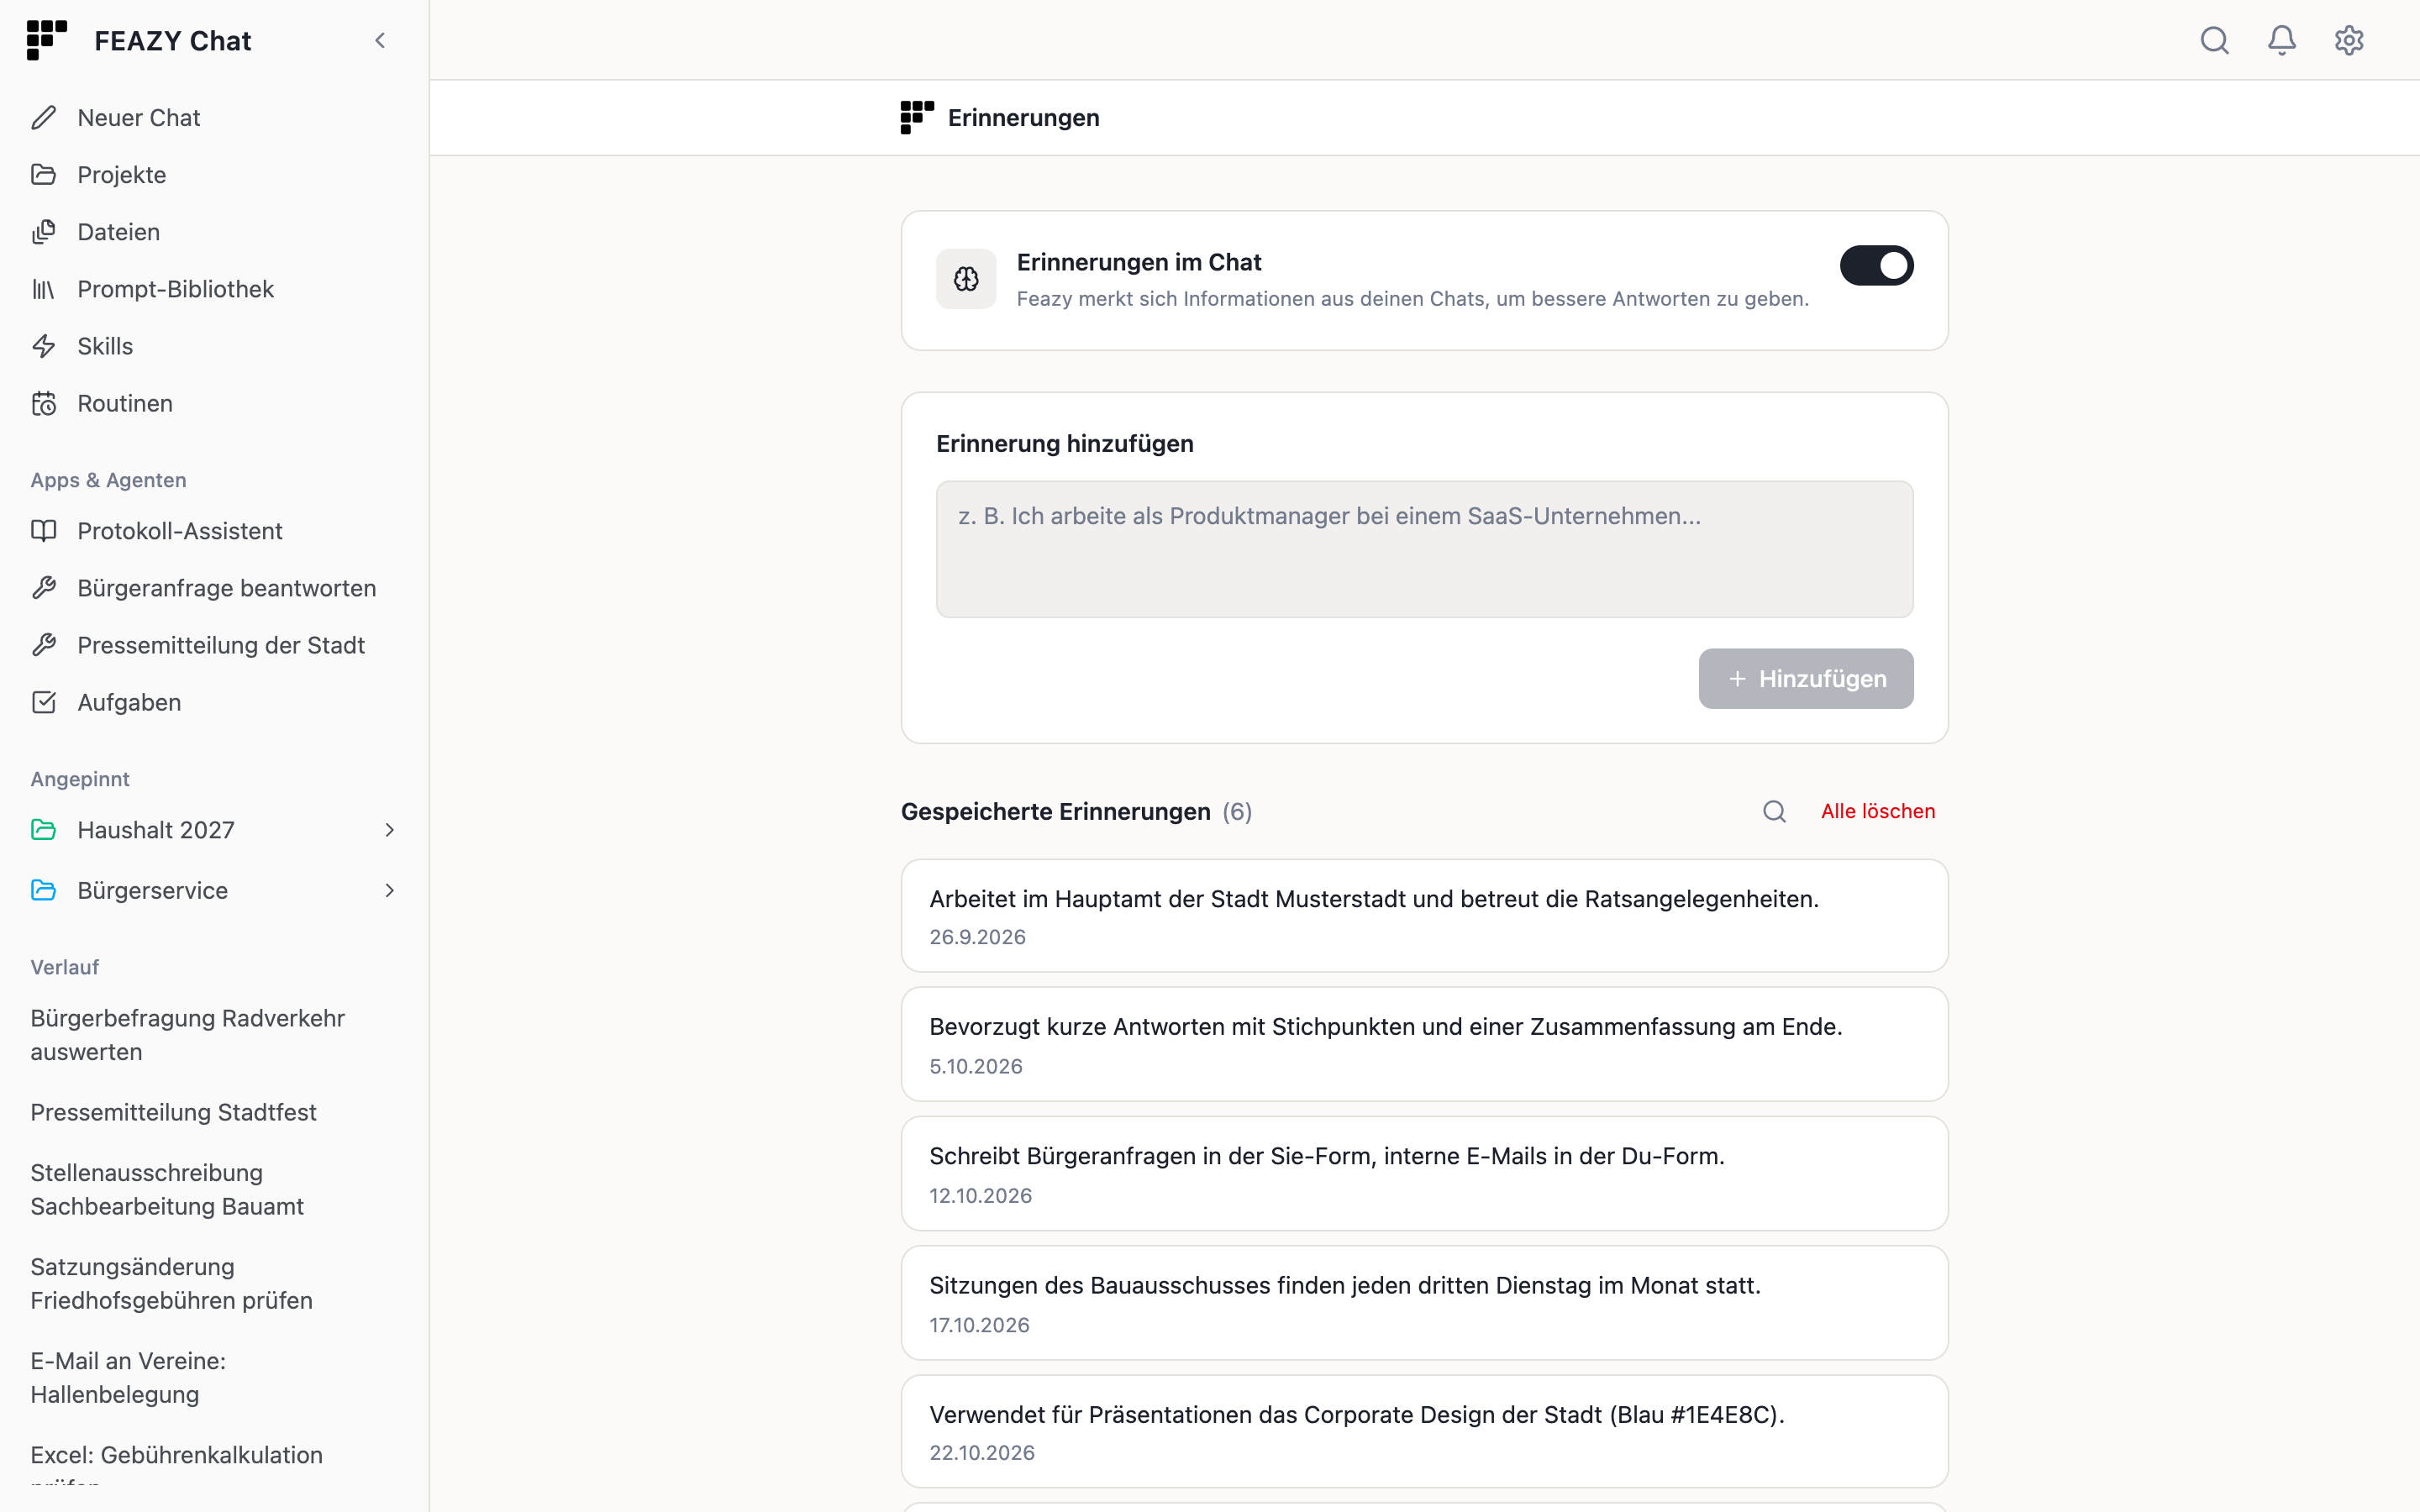Screen dimensions: 2420x1512
Task: Click the Prompt-Bibliothek library icon
Action: coord(44,289)
